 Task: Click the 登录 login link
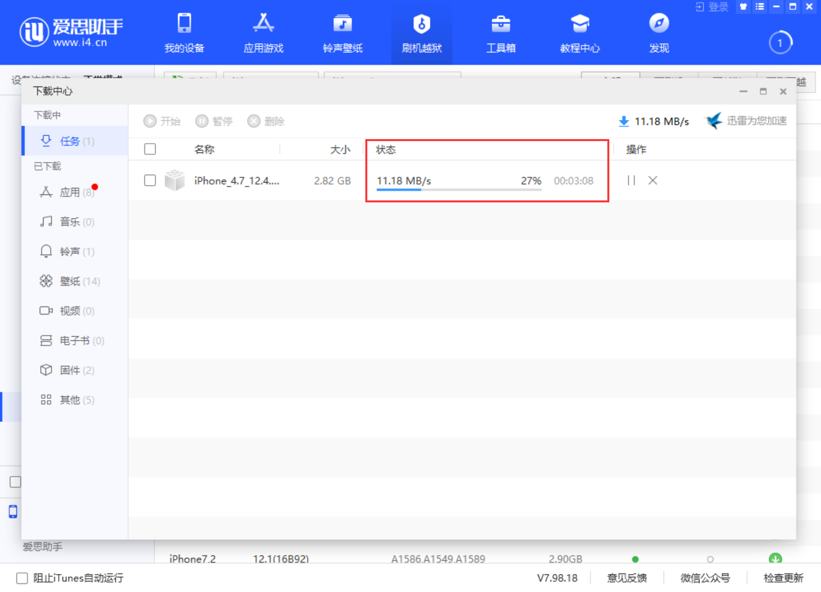click(712, 7)
